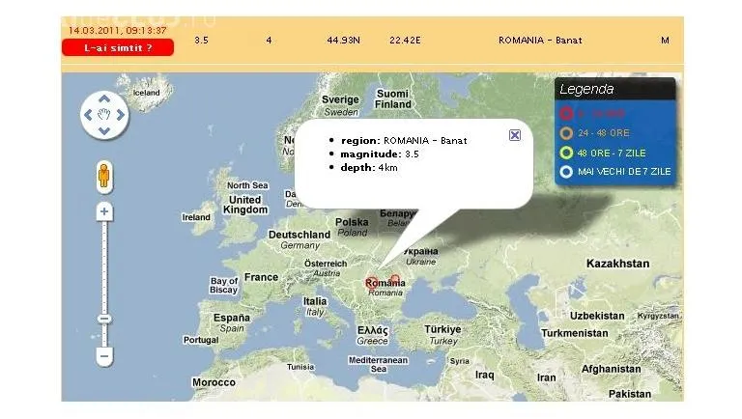Pan the map down with the bottom arrow
The height and width of the screenshot is (419, 742).
coord(104,129)
